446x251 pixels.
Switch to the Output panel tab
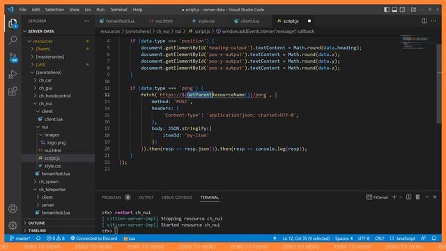146,197
